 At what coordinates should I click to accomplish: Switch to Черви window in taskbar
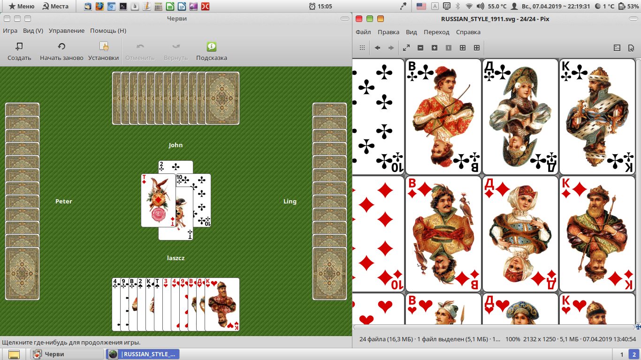(x=67, y=354)
